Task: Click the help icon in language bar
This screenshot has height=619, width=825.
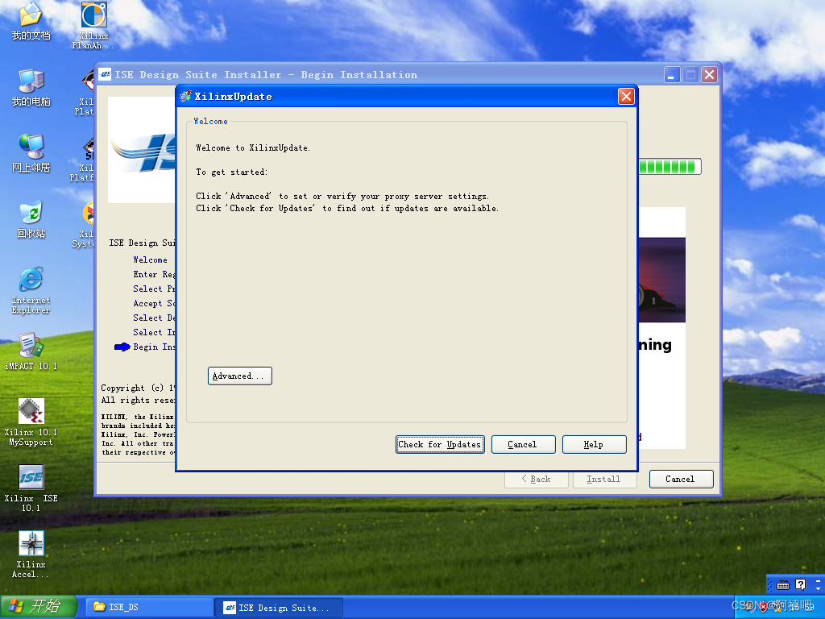Action: [x=800, y=584]
